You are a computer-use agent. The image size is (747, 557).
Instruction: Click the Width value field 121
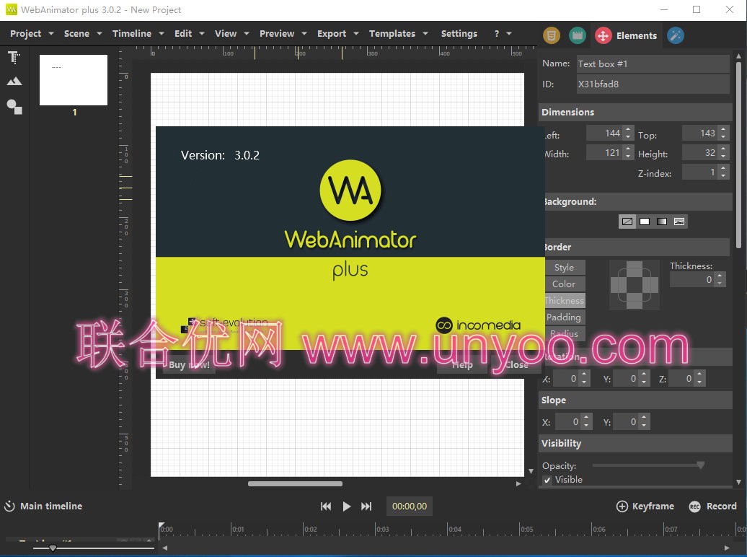coord(604,153)
